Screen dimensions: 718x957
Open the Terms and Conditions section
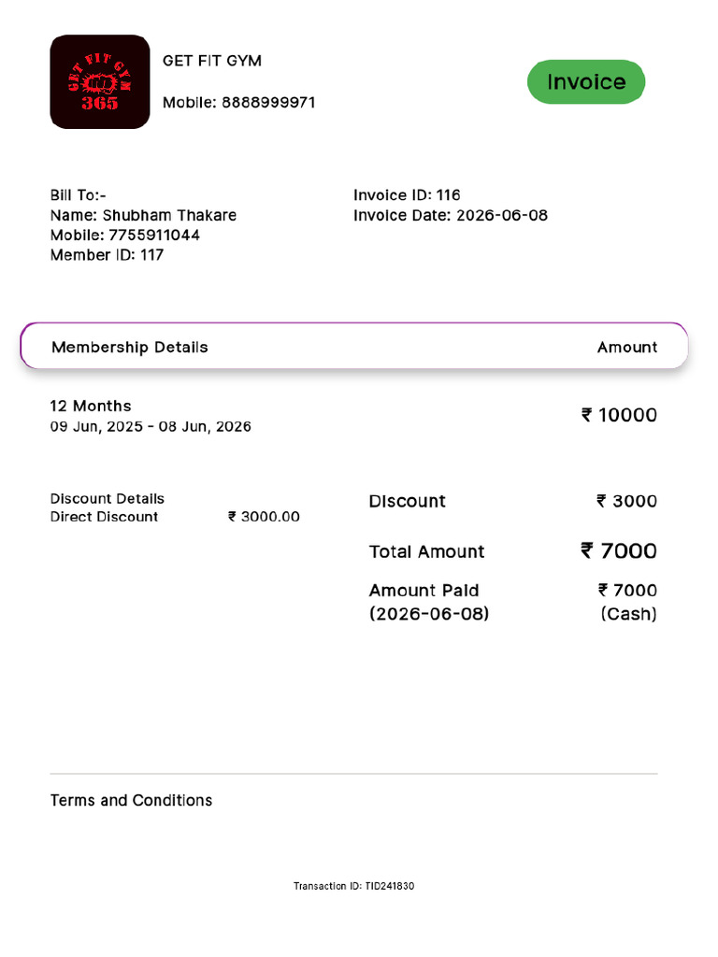click(x=131, y=801)
